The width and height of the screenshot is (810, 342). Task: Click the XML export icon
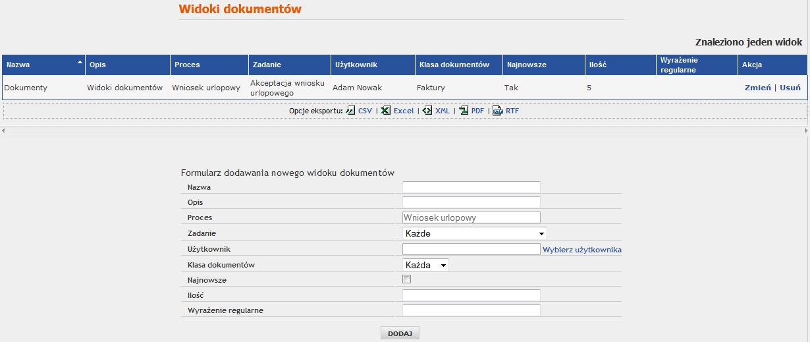(427, 111)
